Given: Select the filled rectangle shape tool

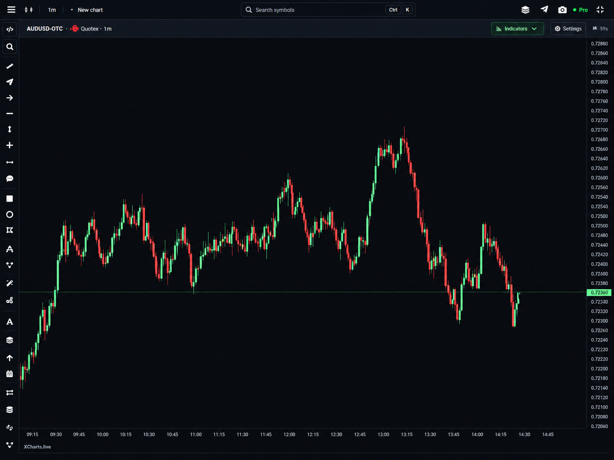Looking at the screenshot, I should (x=10, y=199).
